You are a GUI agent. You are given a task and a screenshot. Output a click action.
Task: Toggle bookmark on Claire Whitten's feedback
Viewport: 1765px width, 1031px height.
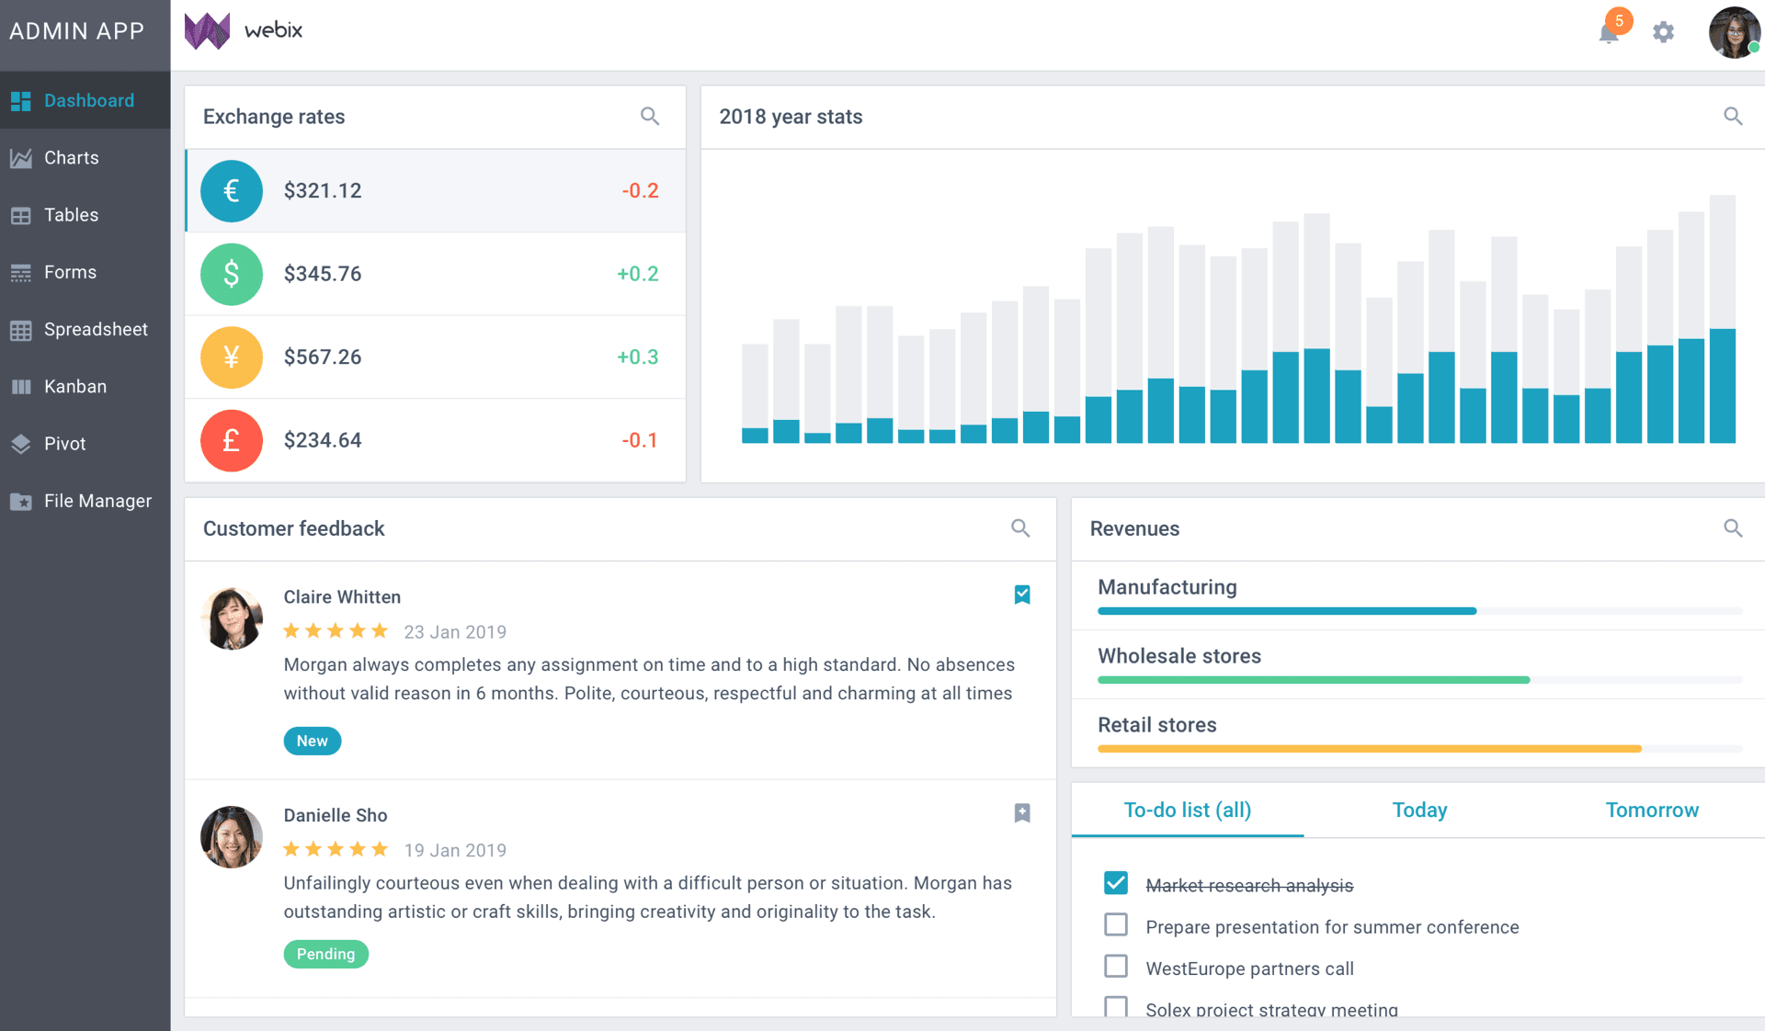(1022, 595)
